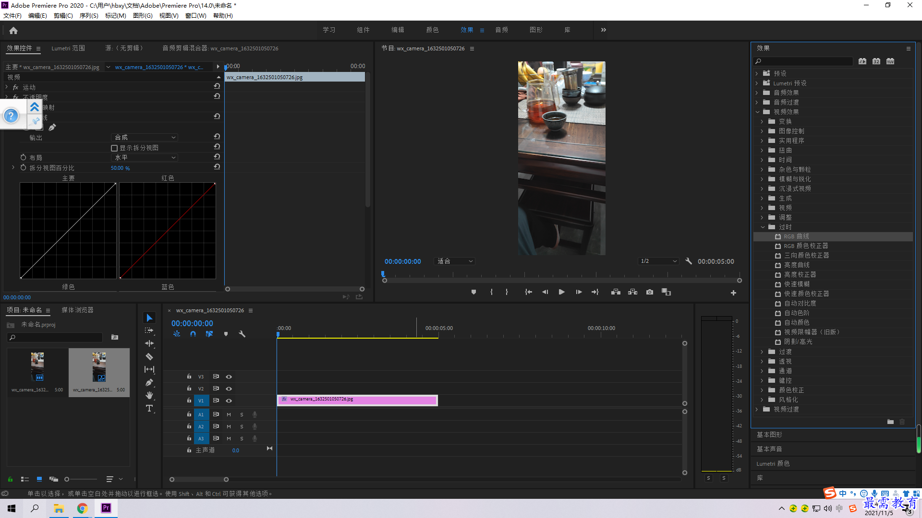922x518 pixels.
Task: Click the new bin icon in effects panel
Action: tap(890, 422)
